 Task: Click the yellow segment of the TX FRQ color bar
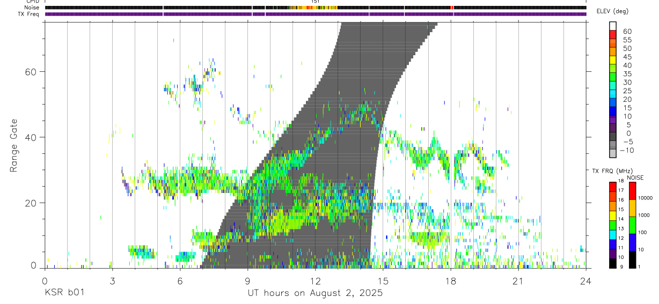tap(612, 216)
